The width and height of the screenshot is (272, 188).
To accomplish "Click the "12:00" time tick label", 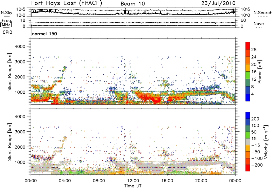I will [x=133, y=181].
